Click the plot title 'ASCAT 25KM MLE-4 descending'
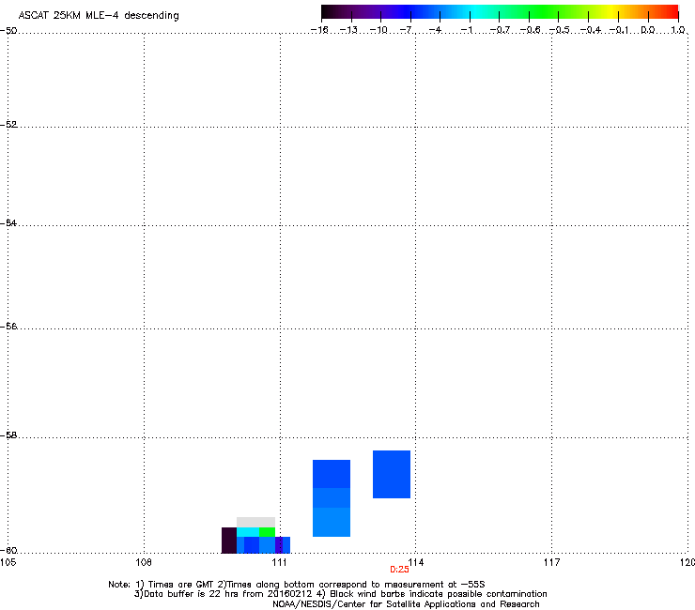This screenshot has width=695, height=610. tap(99, 16)
